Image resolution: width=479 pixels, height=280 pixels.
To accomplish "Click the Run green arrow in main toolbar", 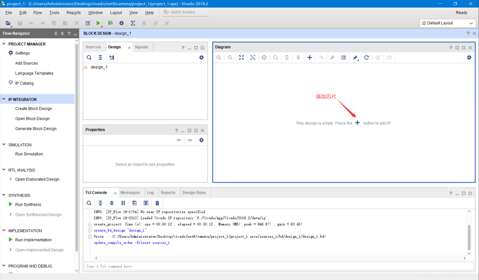I will pyautogui.click(x=98, y=23).
